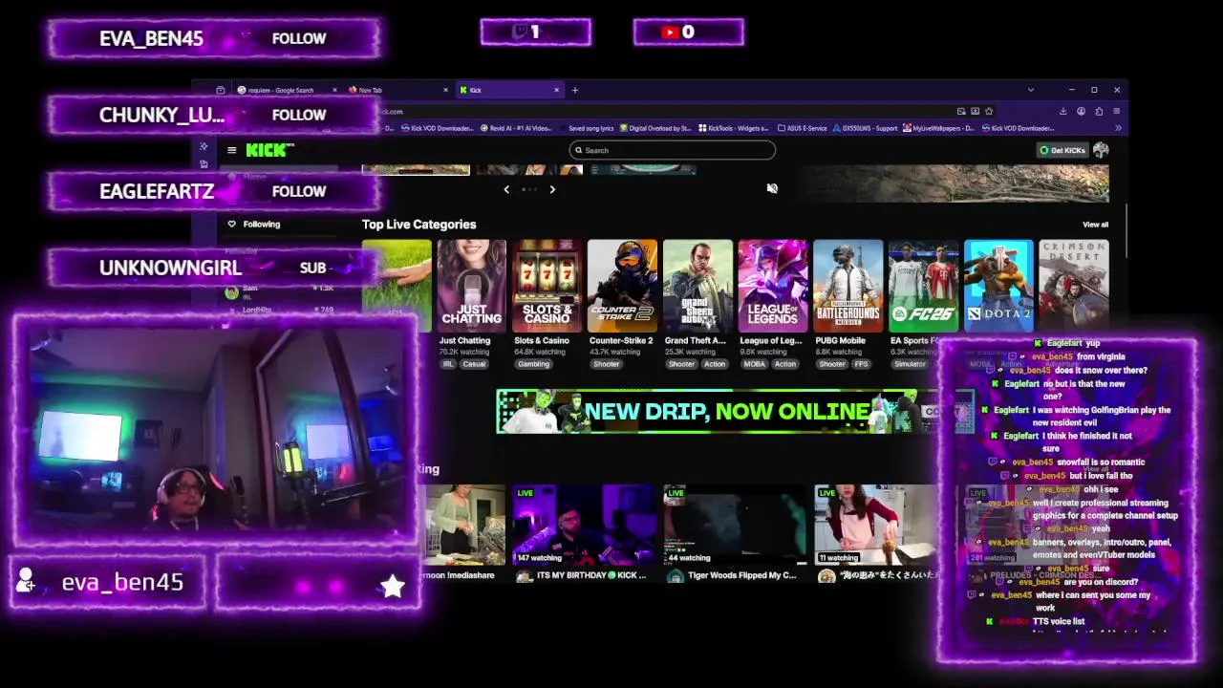Click View all for Top Live Categories
The width and height of the screenshot is (1223, 688).
1095,225
